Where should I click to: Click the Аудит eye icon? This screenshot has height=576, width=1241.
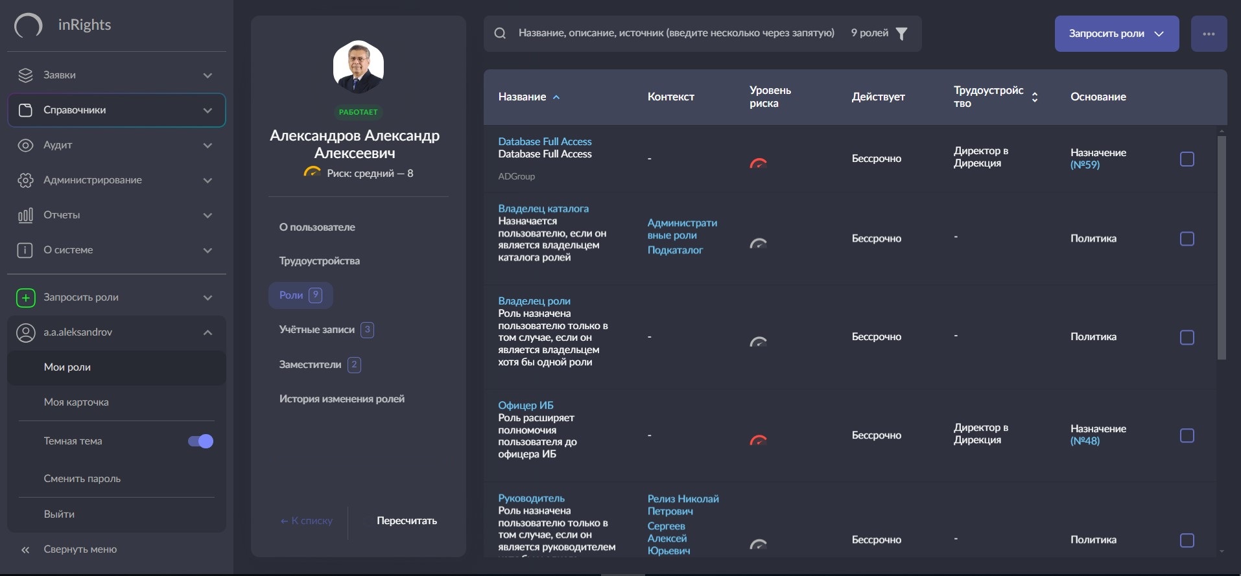point(25,145)
